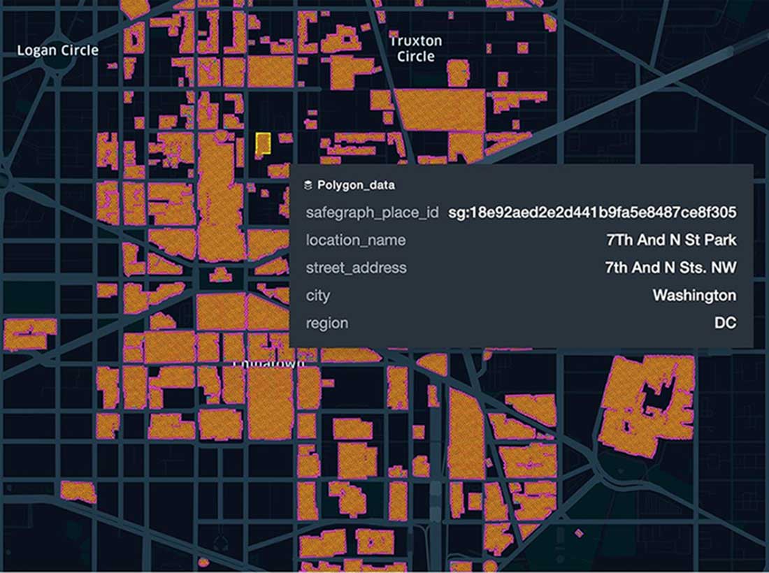Click the Truxton Circle map label
This screenshot has width=769, height=573.
pos(415,48)
